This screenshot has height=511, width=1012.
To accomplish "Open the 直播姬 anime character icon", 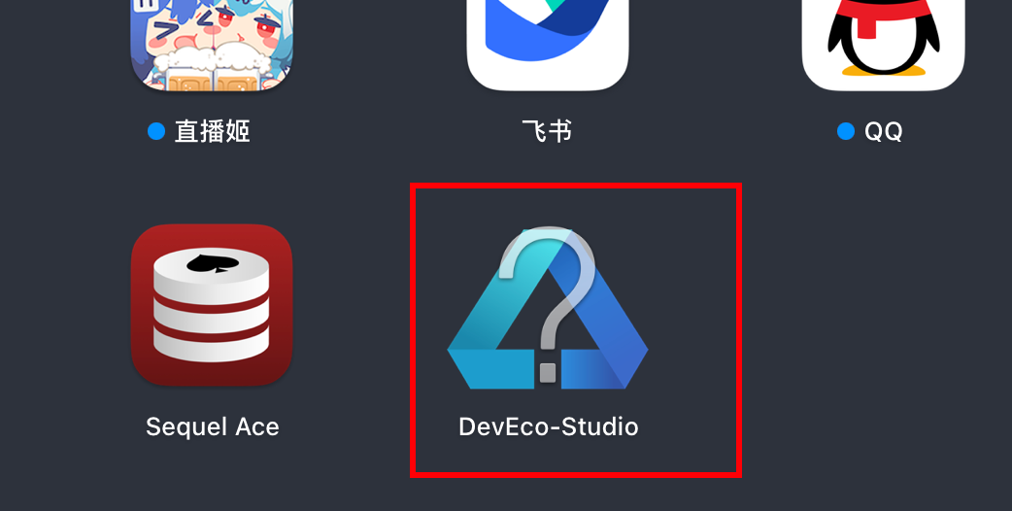I will pyautogui.click(x=212, y=44).
